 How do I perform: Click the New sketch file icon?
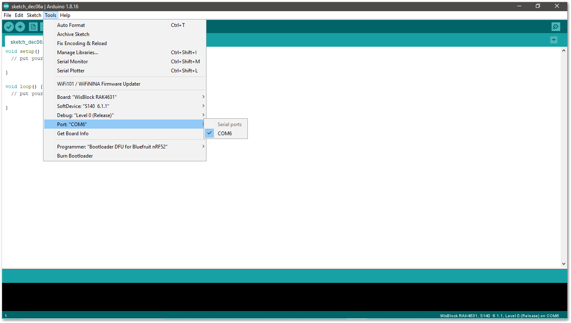(x=33, y=27)
